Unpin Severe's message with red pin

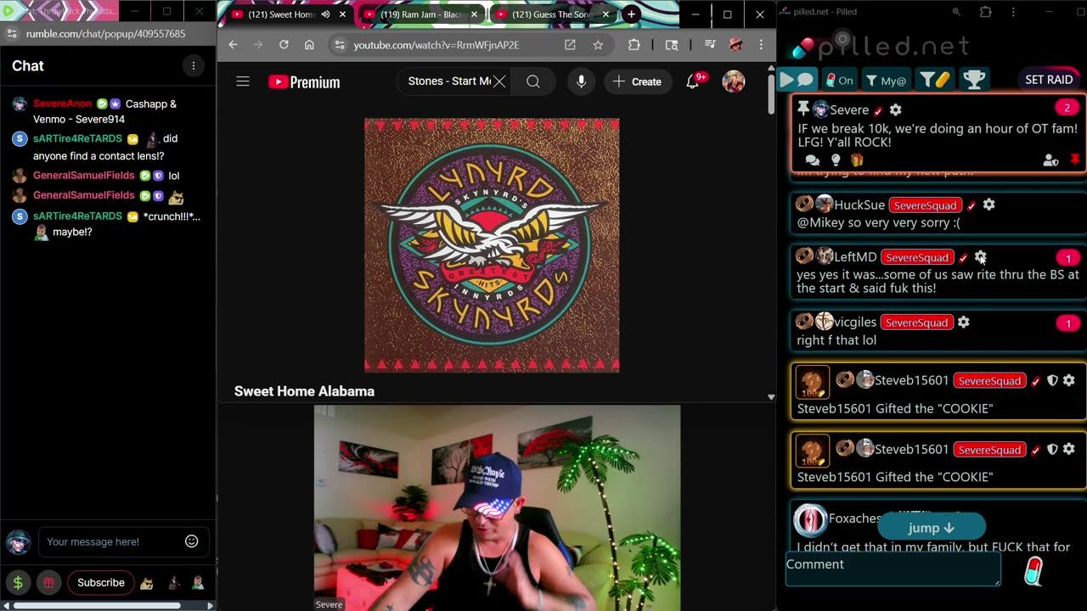click(x=1075, y=160)
